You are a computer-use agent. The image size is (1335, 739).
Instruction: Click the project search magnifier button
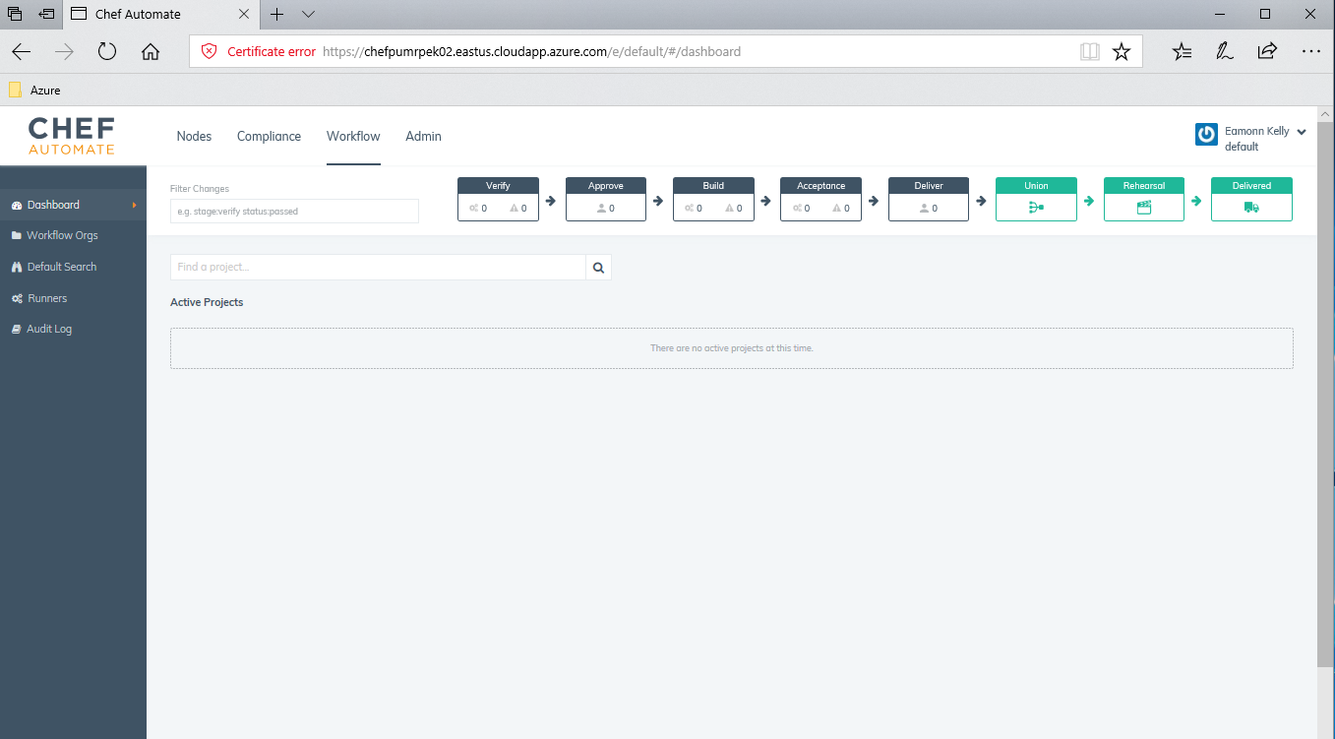pyautogui.click(x=598, y=267)
